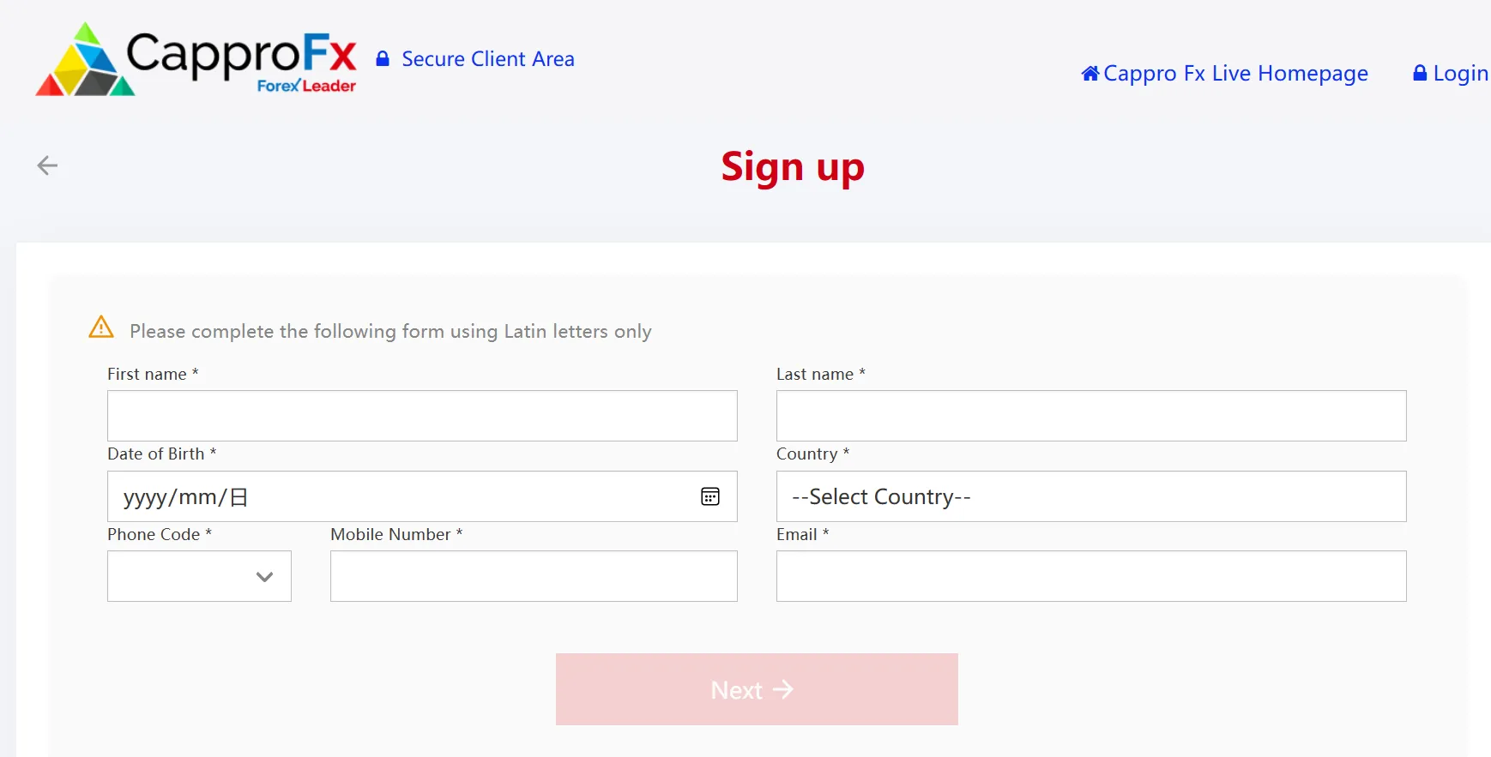The width and height of the screenshot is (1491, 757).
Task: Click the Next button
Action: [x=757, y=689]
